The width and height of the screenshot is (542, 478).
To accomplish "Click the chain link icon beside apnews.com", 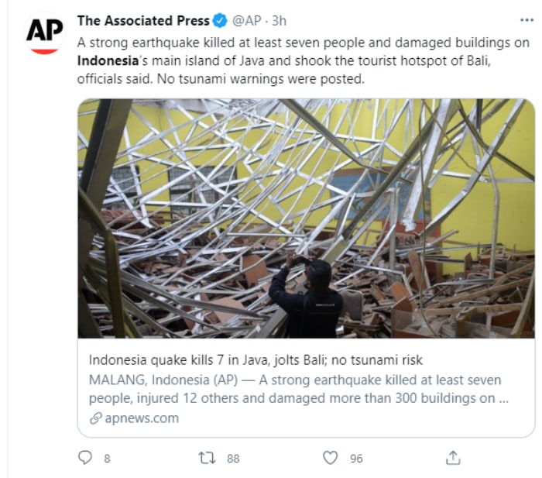I will click(96, 418).
